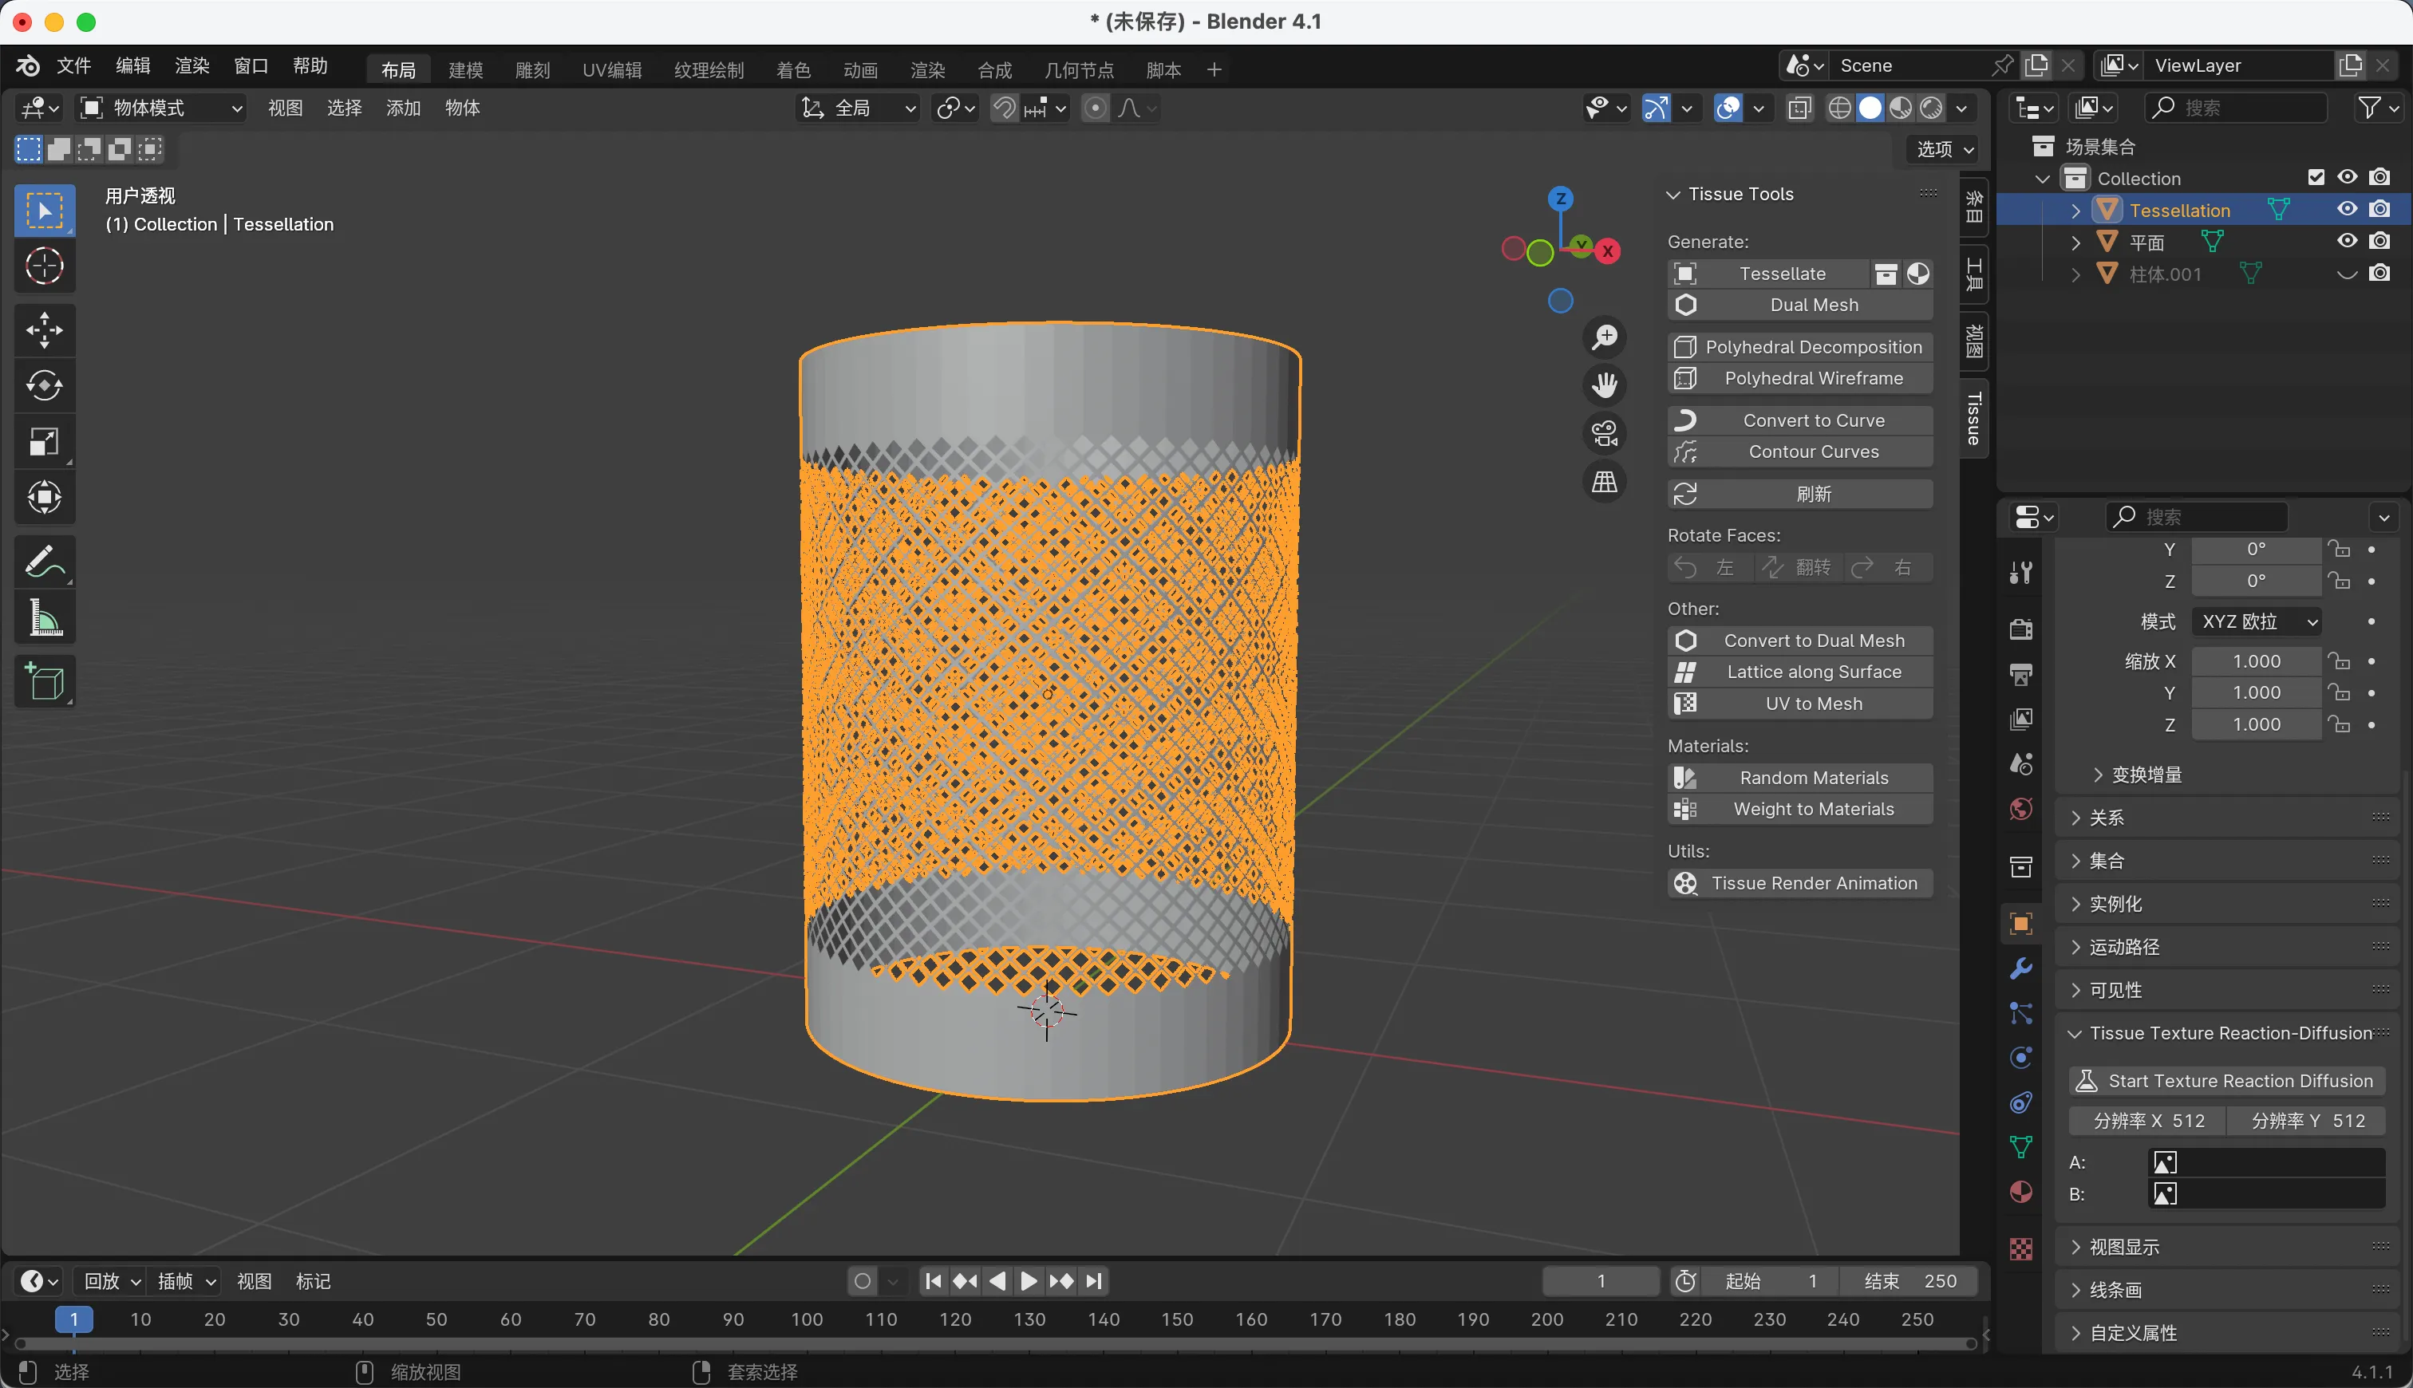This screenshot has height=1388, width=2413.
Task: Click the Add Cube tool icon
Action: [44, 681]
